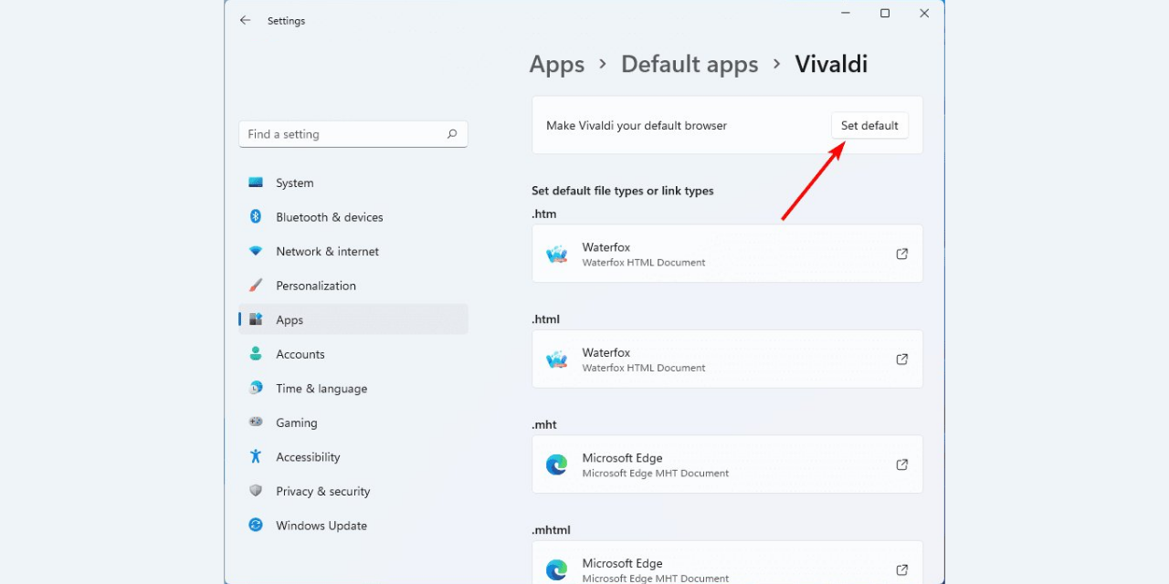
Task: Click the Accessibility figure icon
Action: tap(256, 456)
